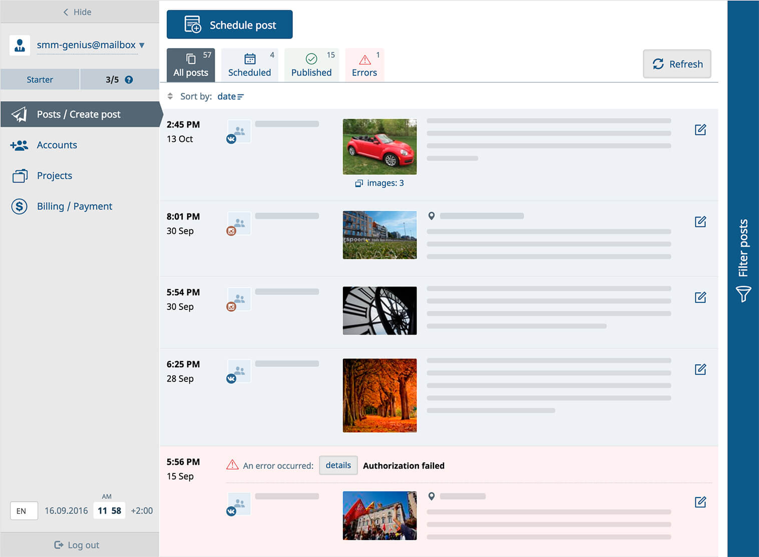Click the red car image thumbnail
Screen dimensions: 759x557
pyautogui.click(x=379, y=146)
